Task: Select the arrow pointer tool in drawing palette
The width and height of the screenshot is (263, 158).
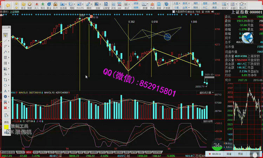Action: (5, 35)
